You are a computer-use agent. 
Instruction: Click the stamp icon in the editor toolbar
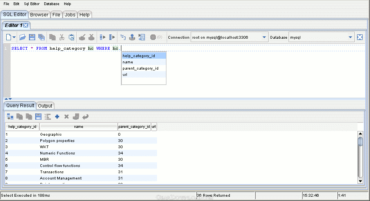point(132,37)
